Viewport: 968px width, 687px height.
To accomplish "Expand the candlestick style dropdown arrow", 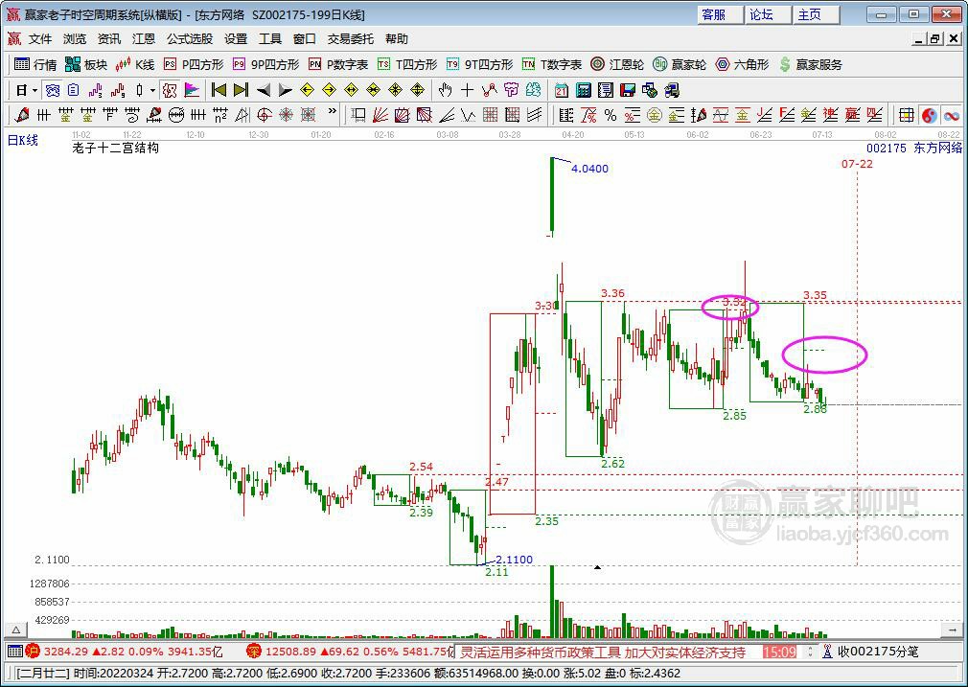I will pyautogui.click(x=151, y=91).
